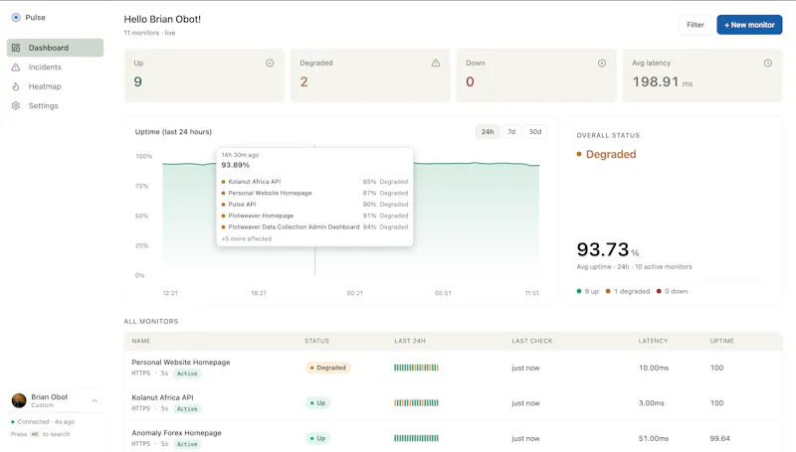Switch uptime chart to 7d
The height and width of the screenshot is (452, 796).
pos(511,132)
